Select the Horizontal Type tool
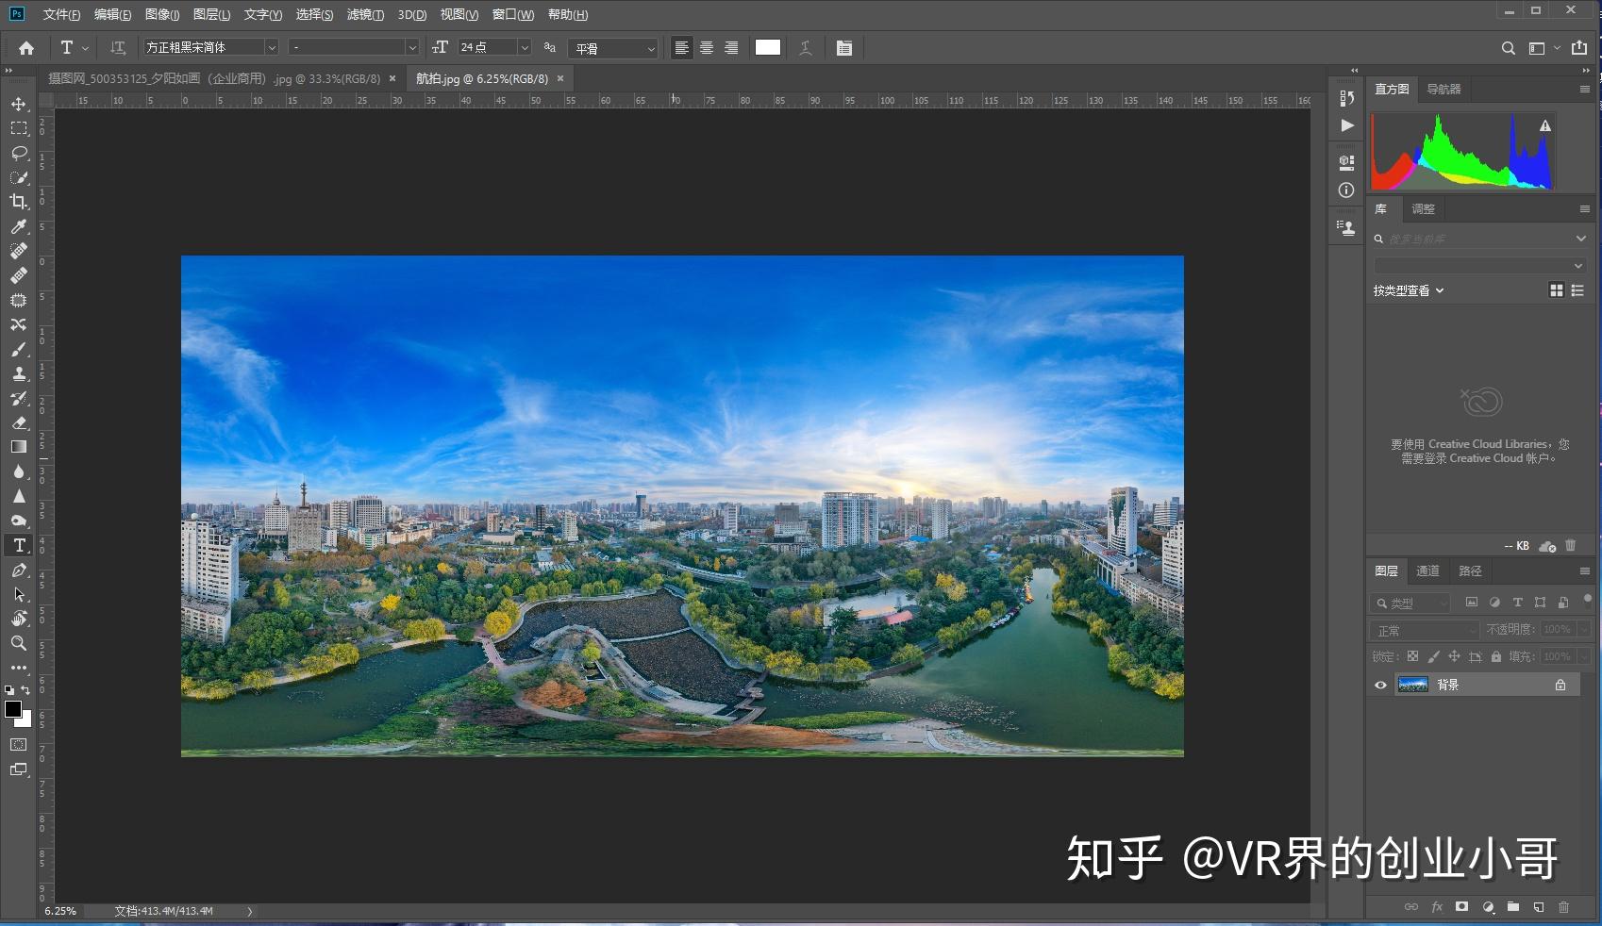1602x926 pixels. 19,545
